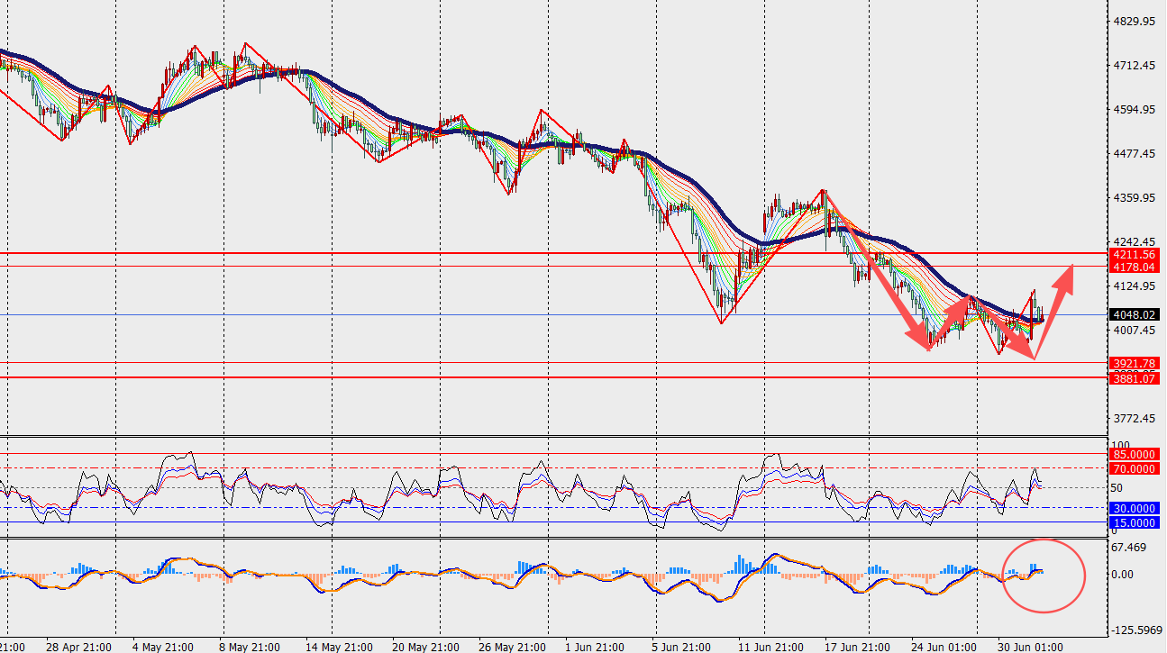The image size is (1167, 653).
Task: Select the 3772.45 price scale value
Action: [1135, 419]
